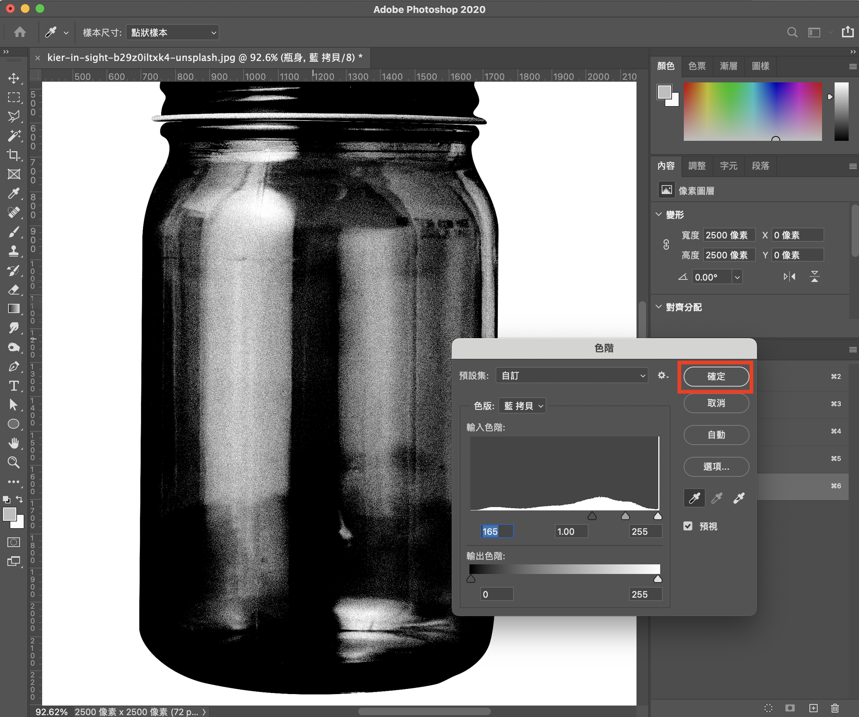This screenshot has width=859, height=717.
Task: Select the Brush tool
Action: pyautogui.click(x=14, y=232)
